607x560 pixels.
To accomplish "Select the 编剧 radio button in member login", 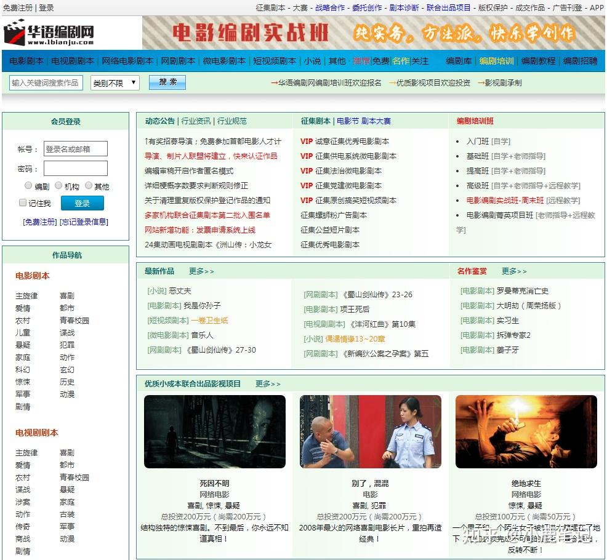I will click(28, 186).
